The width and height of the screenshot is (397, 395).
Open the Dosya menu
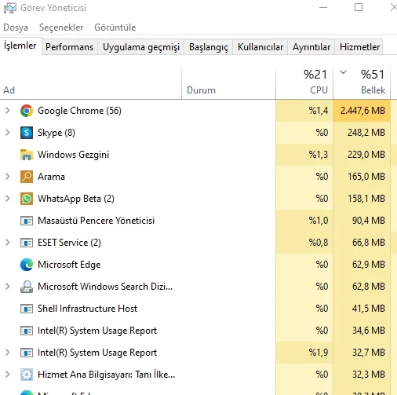pos(16,27)
